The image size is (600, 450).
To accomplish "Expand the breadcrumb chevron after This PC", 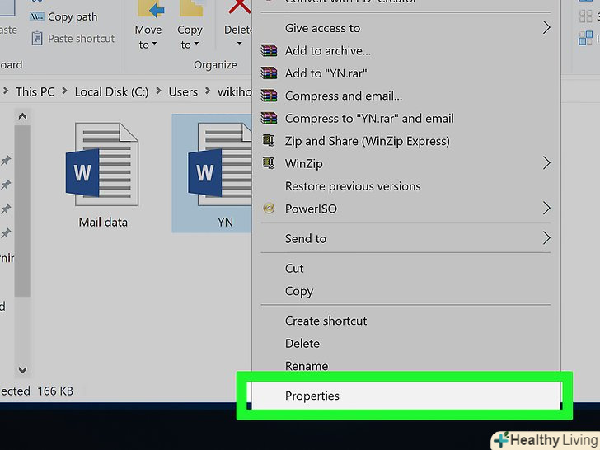I will [64, 91].
